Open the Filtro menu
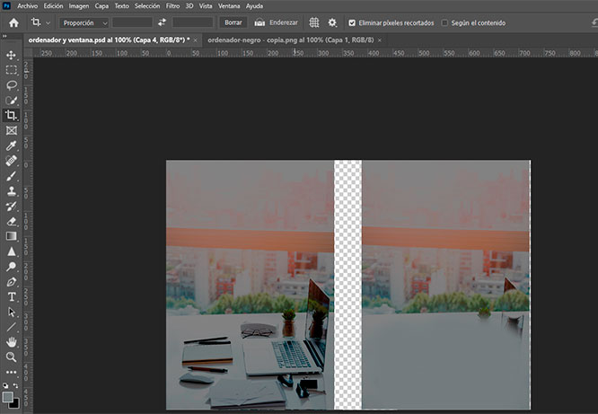The height and width of the screenshot is (414, 598). point(172,5)
